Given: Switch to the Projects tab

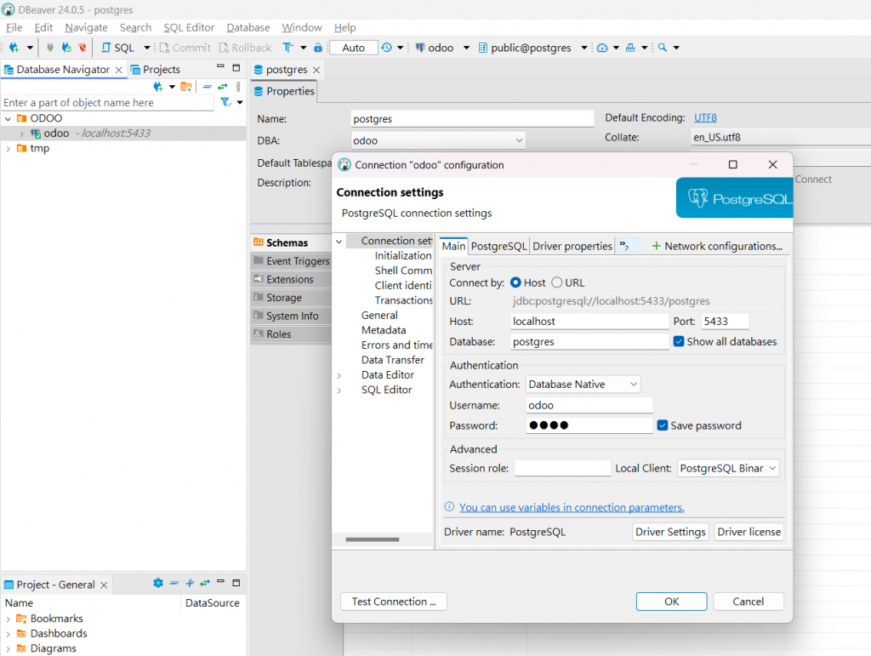Looking at the screenshot, I should [156, 70].
